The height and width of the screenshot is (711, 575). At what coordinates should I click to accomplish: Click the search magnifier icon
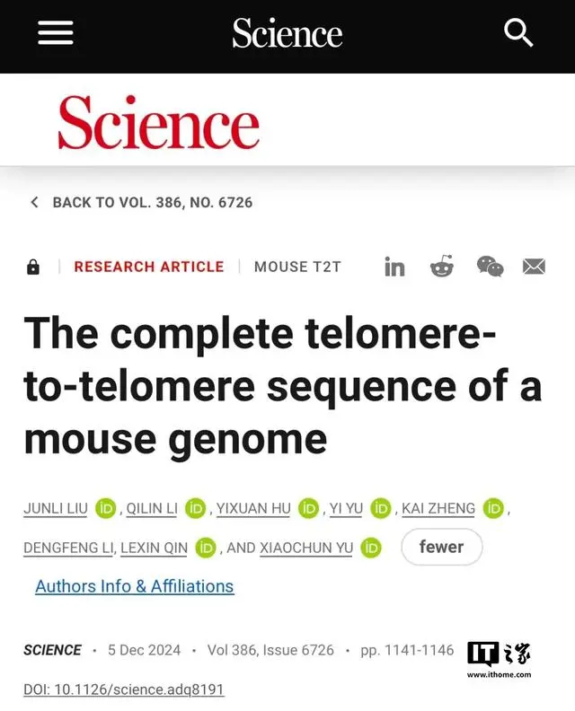pos(518,33)
